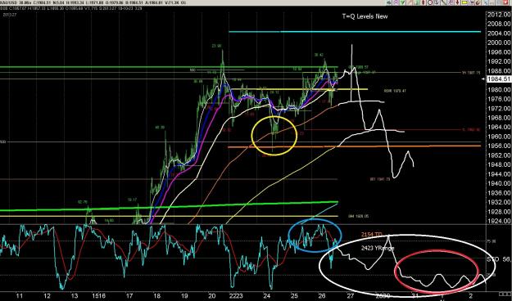Viewport: 512px width, 301px height.
Task: Click the 1924.00 price axis label
Action: (x=499, y=221)
